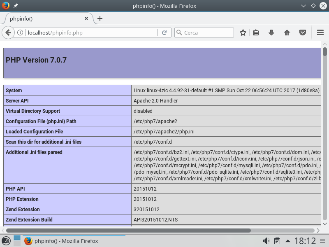This screenshot has width=329, height=247.
Task: Bookmark this page with the star icon
Action: (x=243, y=33)
